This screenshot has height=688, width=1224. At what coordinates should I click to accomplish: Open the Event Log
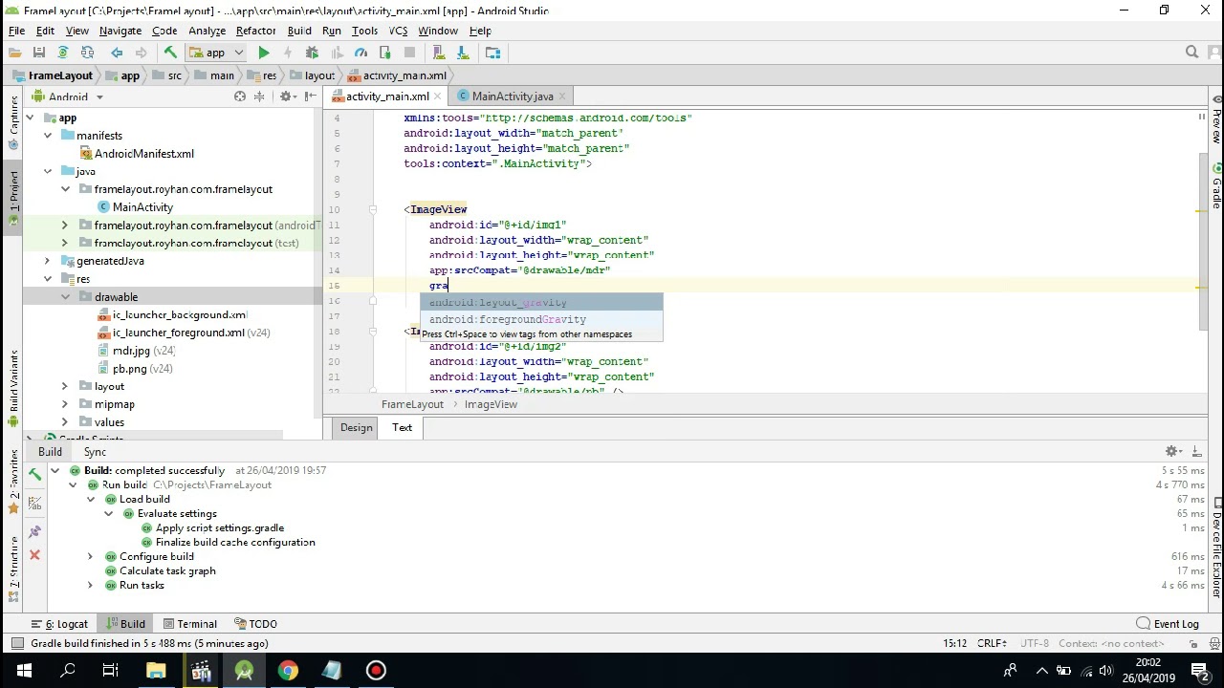pyautogui.click(x=1168, y=624)
